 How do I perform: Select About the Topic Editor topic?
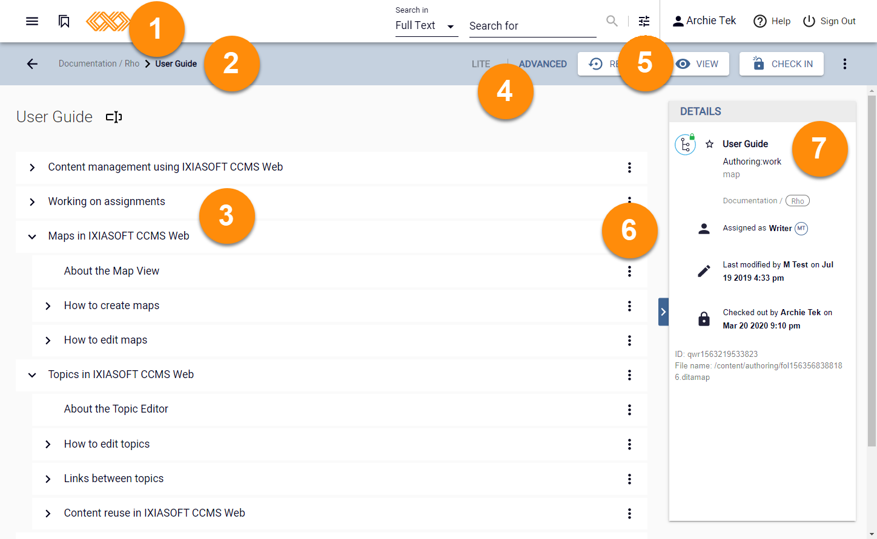point(116,409)
